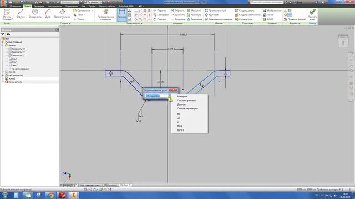Select Ось X in the model tree
355x199 pixels.
click(x=13, y=59)
